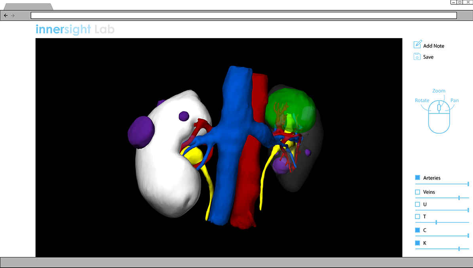
Task: Enable the Veins checkbox
Action: tap(418, 192)
